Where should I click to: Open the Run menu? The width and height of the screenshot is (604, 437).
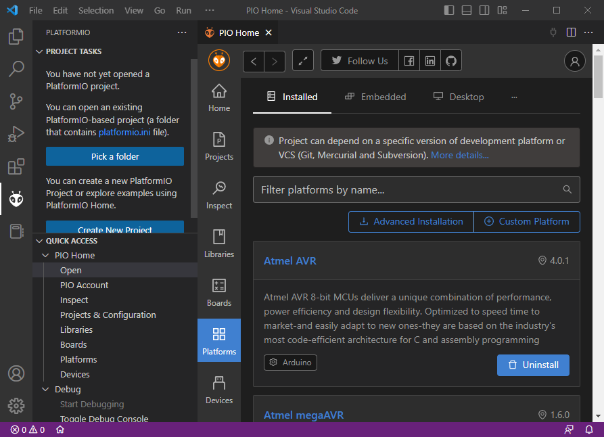tap(184, 10)
